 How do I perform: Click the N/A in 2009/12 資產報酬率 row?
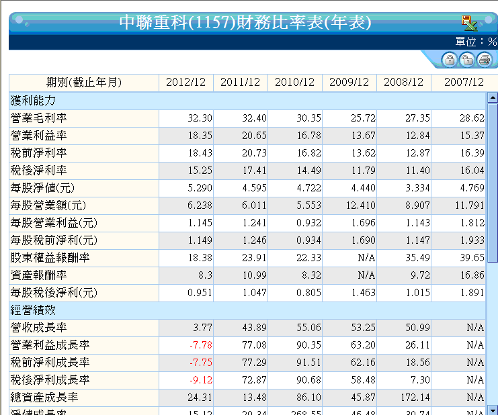[366, 275]
